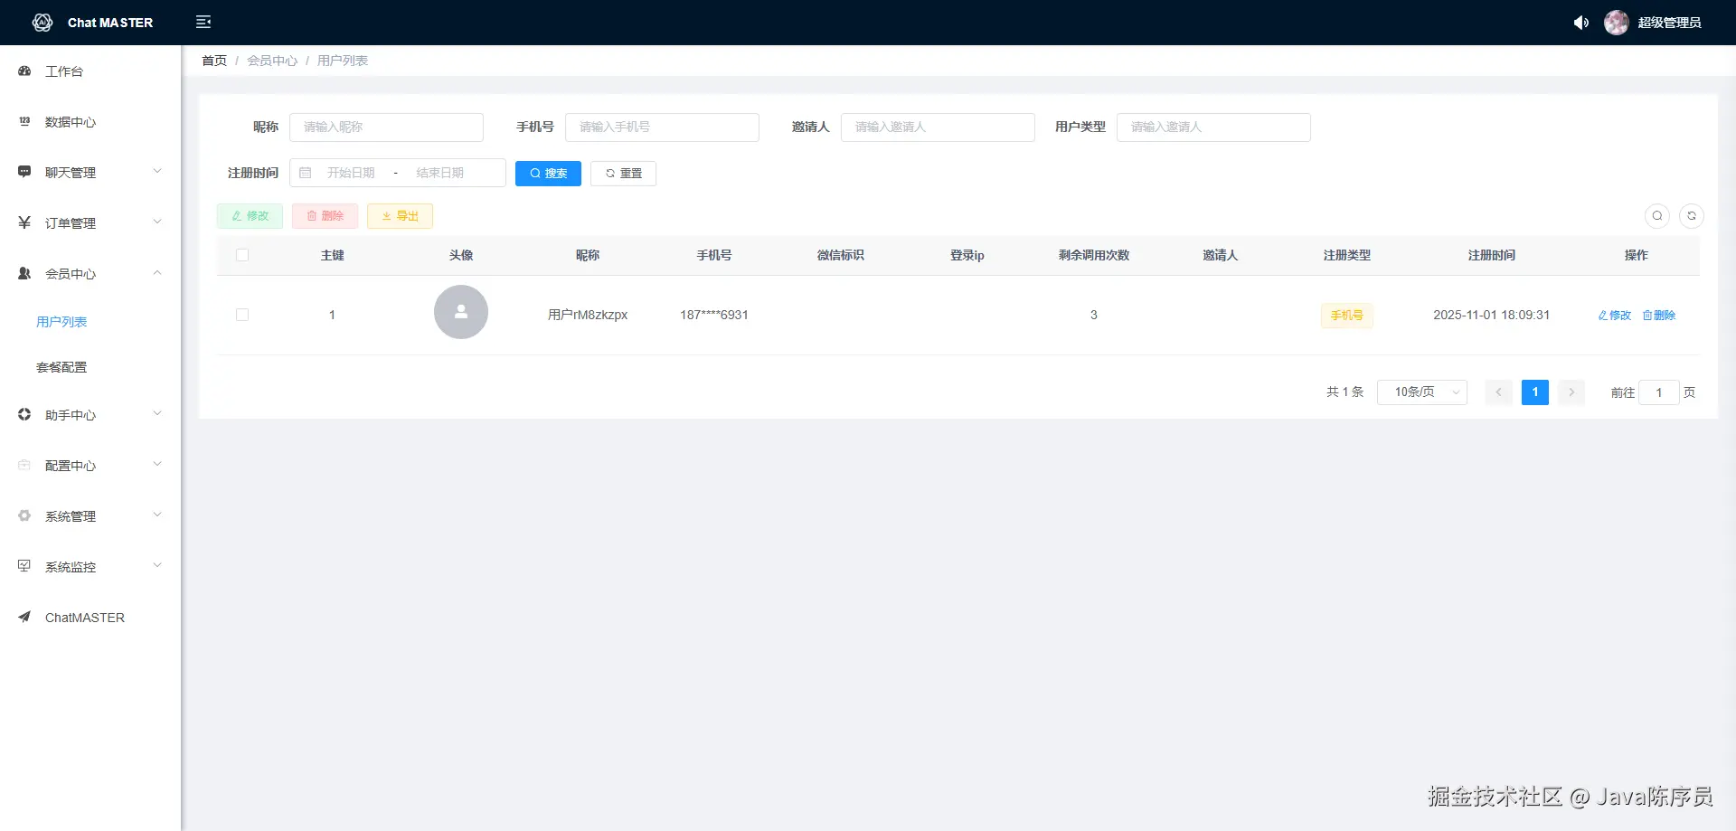
Task: Collapse the 会员中心 submenu
Action: click(x=157, y=272)
